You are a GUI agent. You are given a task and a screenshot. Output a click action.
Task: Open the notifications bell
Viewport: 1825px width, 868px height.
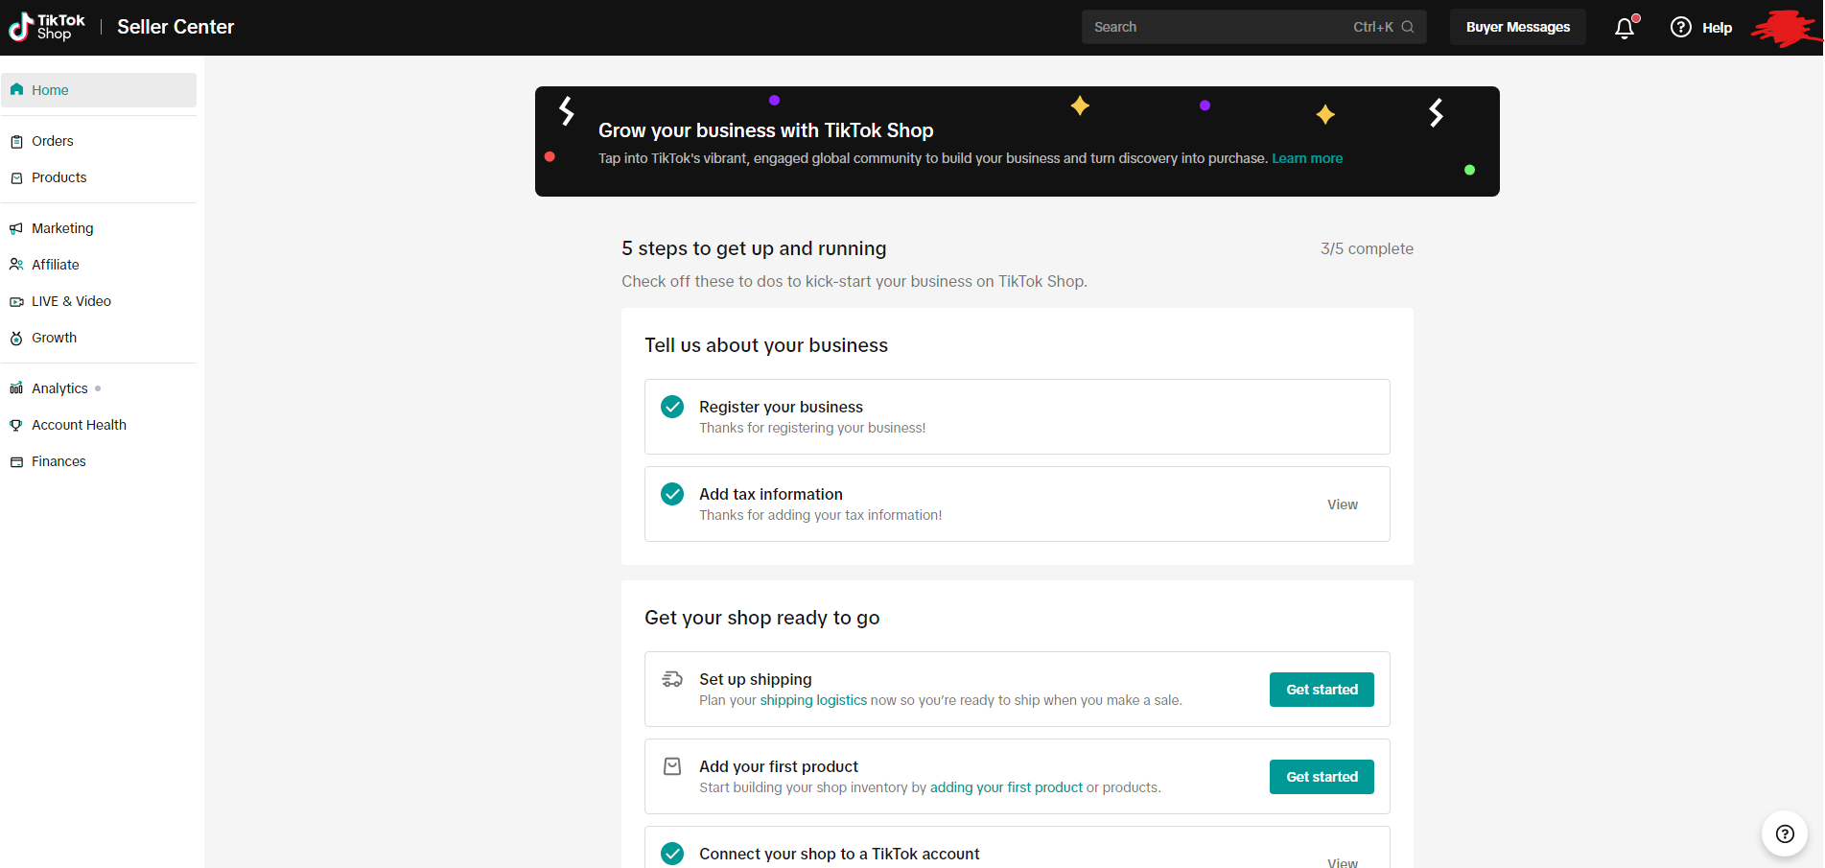tap(1625, 28)
